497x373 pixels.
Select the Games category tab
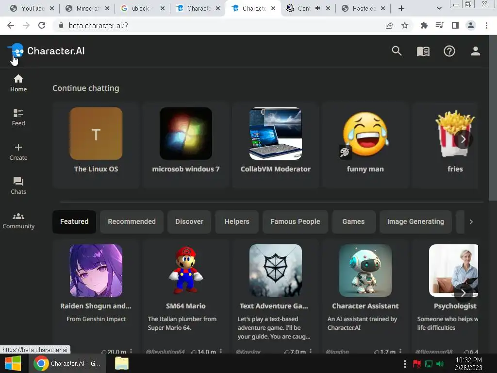coord(353,221)
